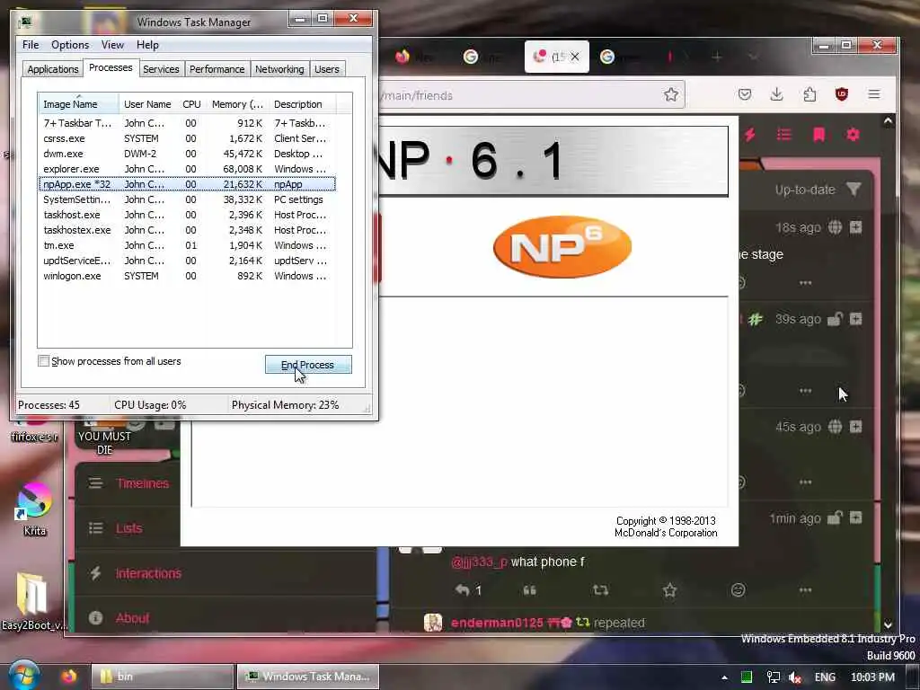
Task: Open the Help menu in Task Manager
Action: coord(147,45)
